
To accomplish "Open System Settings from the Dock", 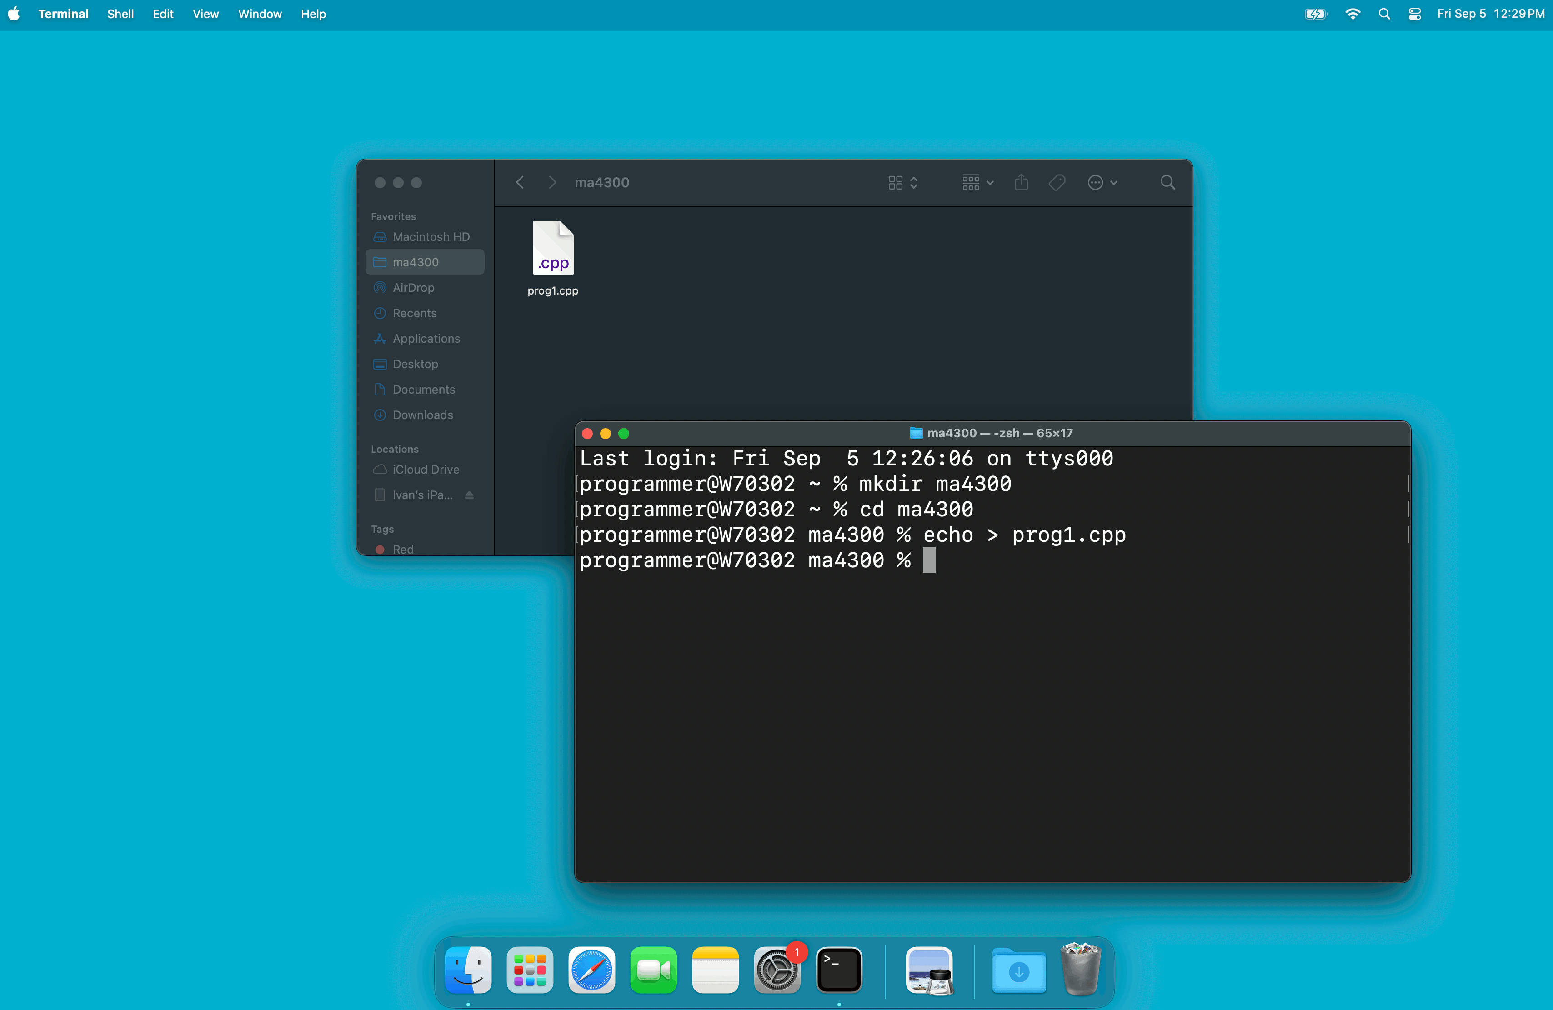I will 777,970.
